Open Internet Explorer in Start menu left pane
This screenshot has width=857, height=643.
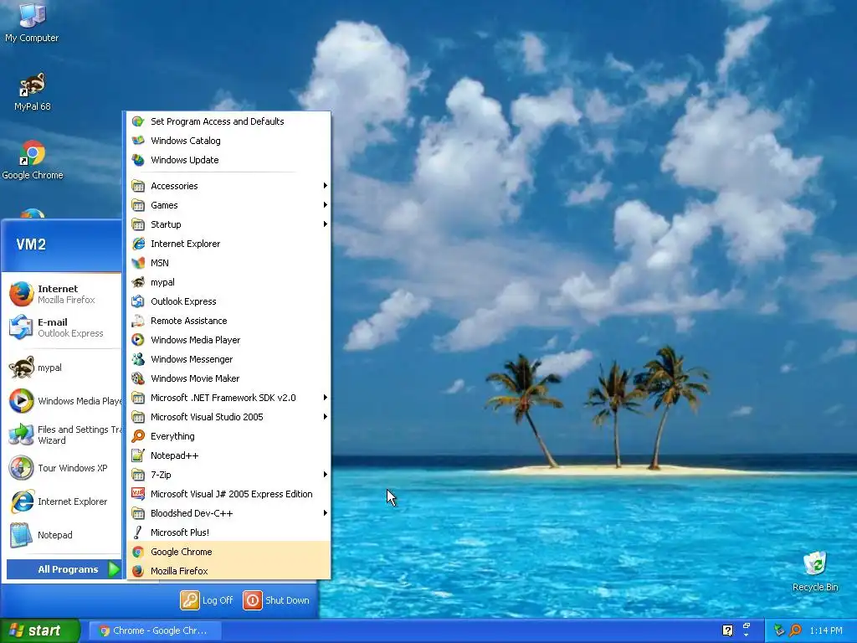[64, 502]
